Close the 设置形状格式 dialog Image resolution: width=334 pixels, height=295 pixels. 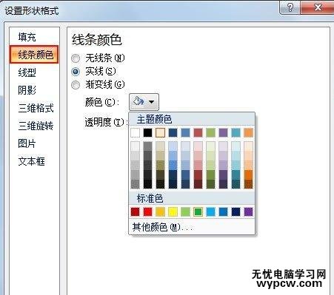(x=318, y=7)
